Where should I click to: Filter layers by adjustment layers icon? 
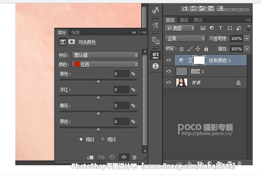(212, 28)
